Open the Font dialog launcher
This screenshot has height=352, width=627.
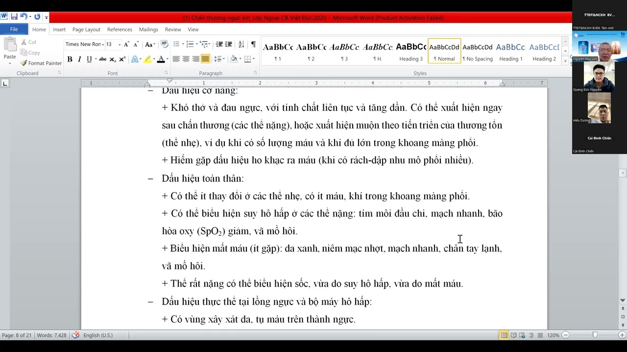[x=165, y=73]
